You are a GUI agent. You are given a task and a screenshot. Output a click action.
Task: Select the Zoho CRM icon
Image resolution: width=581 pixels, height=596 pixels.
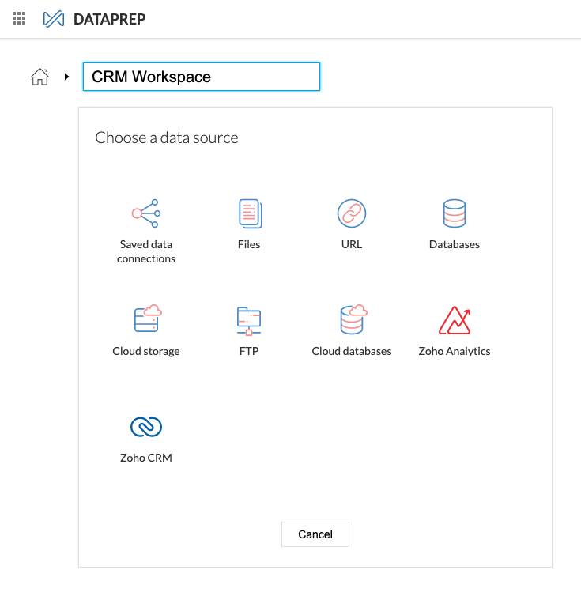146,427
